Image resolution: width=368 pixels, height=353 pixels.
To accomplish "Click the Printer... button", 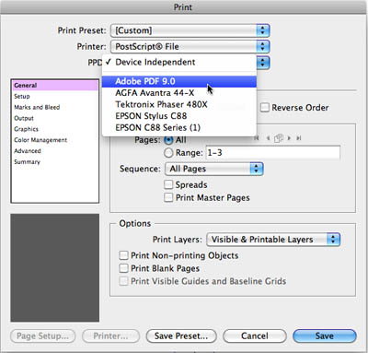I will [x=110, y=336].
